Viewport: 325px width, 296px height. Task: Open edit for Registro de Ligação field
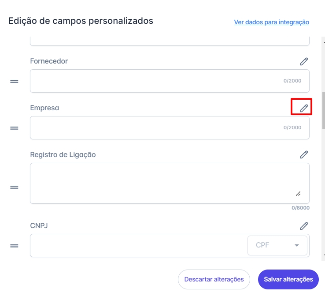point(303,154)
